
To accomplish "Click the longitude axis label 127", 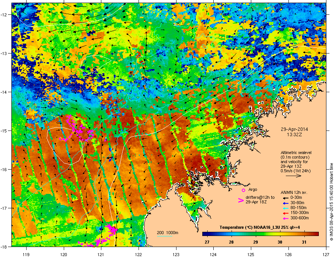I will click(x=326, y=254).
